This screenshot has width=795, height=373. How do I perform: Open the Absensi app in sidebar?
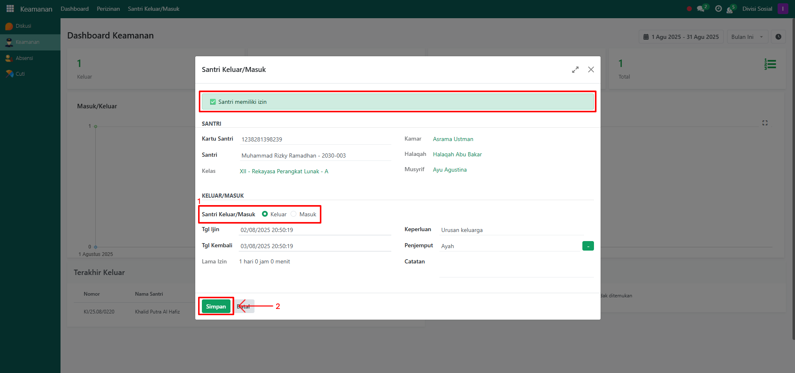(24, 58)
